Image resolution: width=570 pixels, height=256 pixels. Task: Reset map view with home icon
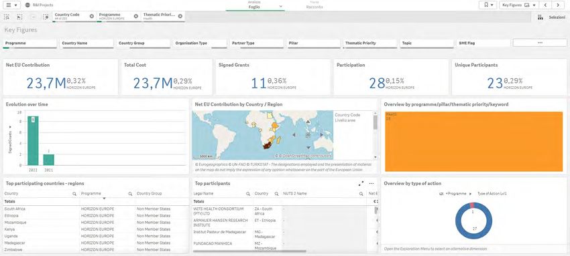point(308,135)
